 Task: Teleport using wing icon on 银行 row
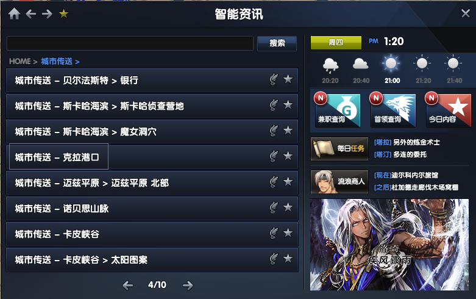coord(274,79)
